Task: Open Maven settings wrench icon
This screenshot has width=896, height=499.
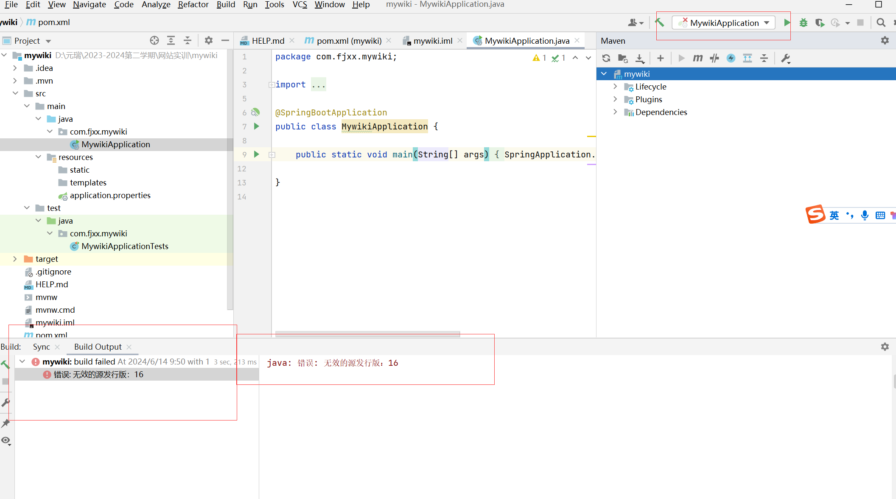Action: coord(785,58)
